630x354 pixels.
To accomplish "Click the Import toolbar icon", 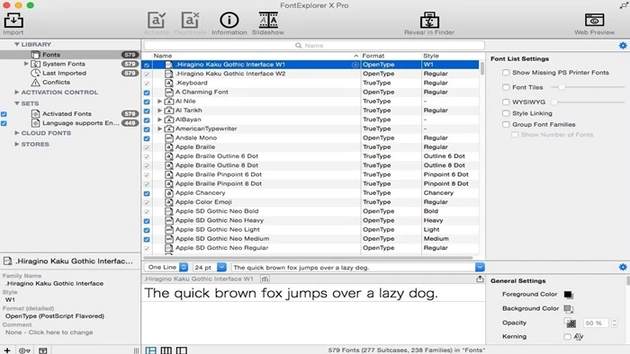I will pyautogui.click(x=13, y=23).
